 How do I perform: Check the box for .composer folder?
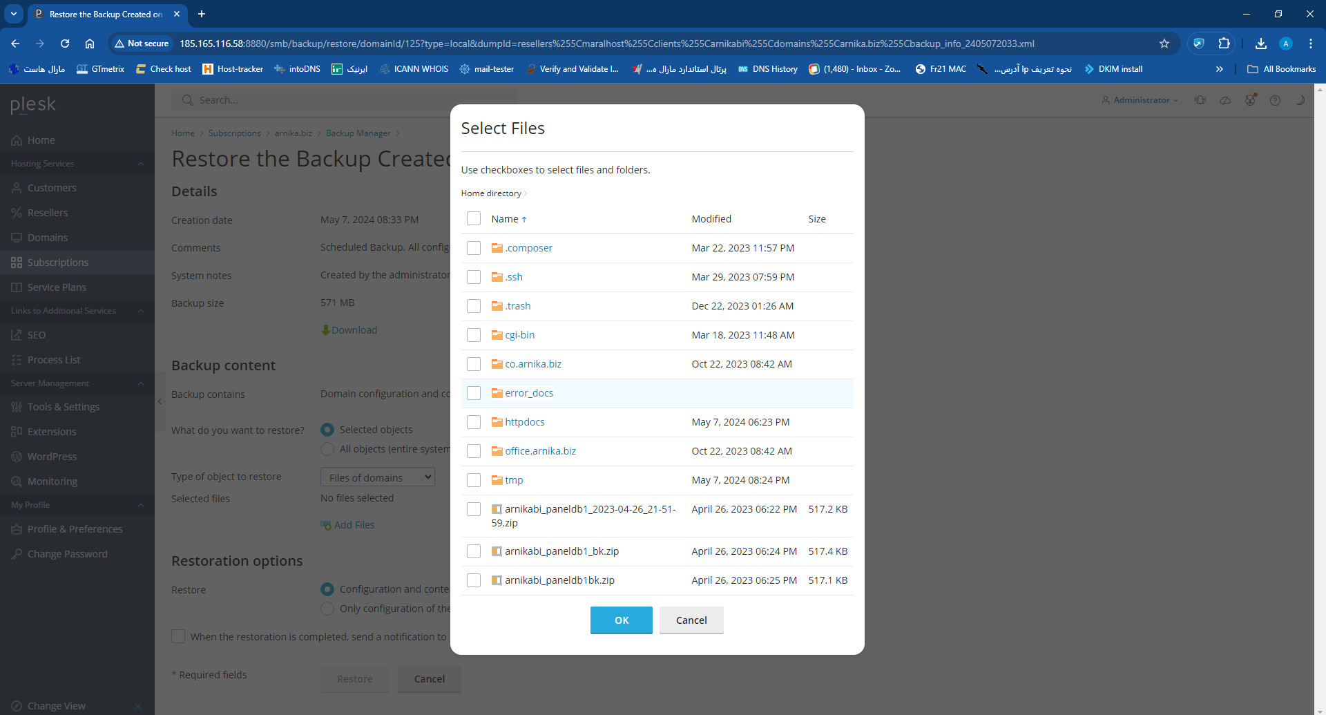coord(474,248)
